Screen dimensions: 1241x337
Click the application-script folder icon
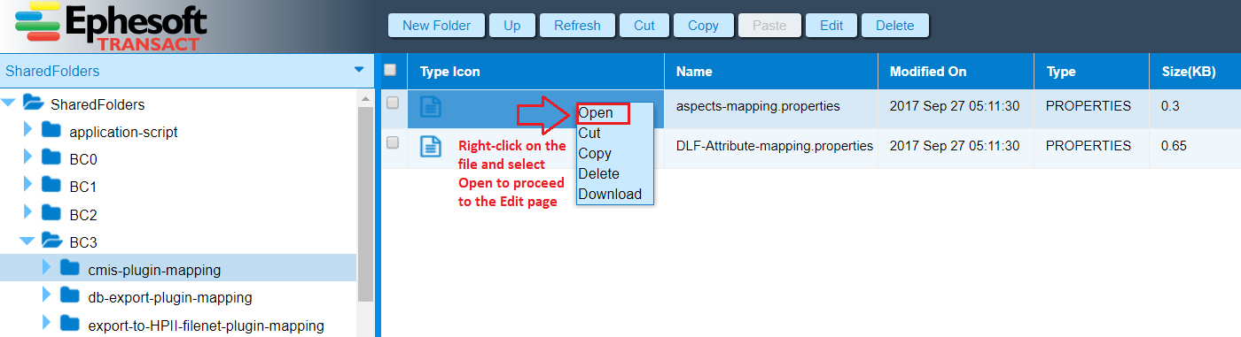coord(51,131)
